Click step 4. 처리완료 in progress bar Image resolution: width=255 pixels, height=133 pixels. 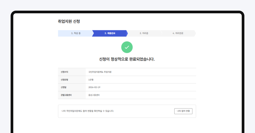[178, 33]
